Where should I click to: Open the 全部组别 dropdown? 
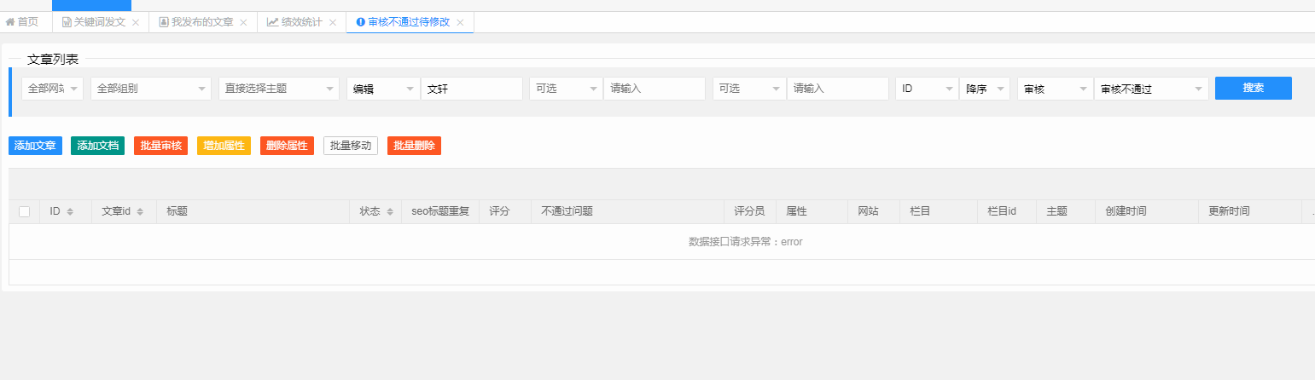coord(150,89)
